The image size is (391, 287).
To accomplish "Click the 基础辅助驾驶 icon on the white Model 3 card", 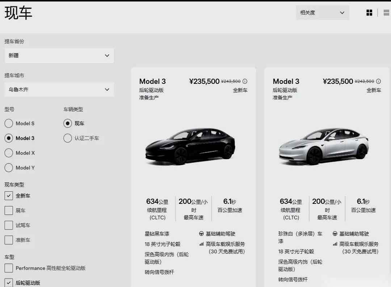I will [x=335, y=234].
